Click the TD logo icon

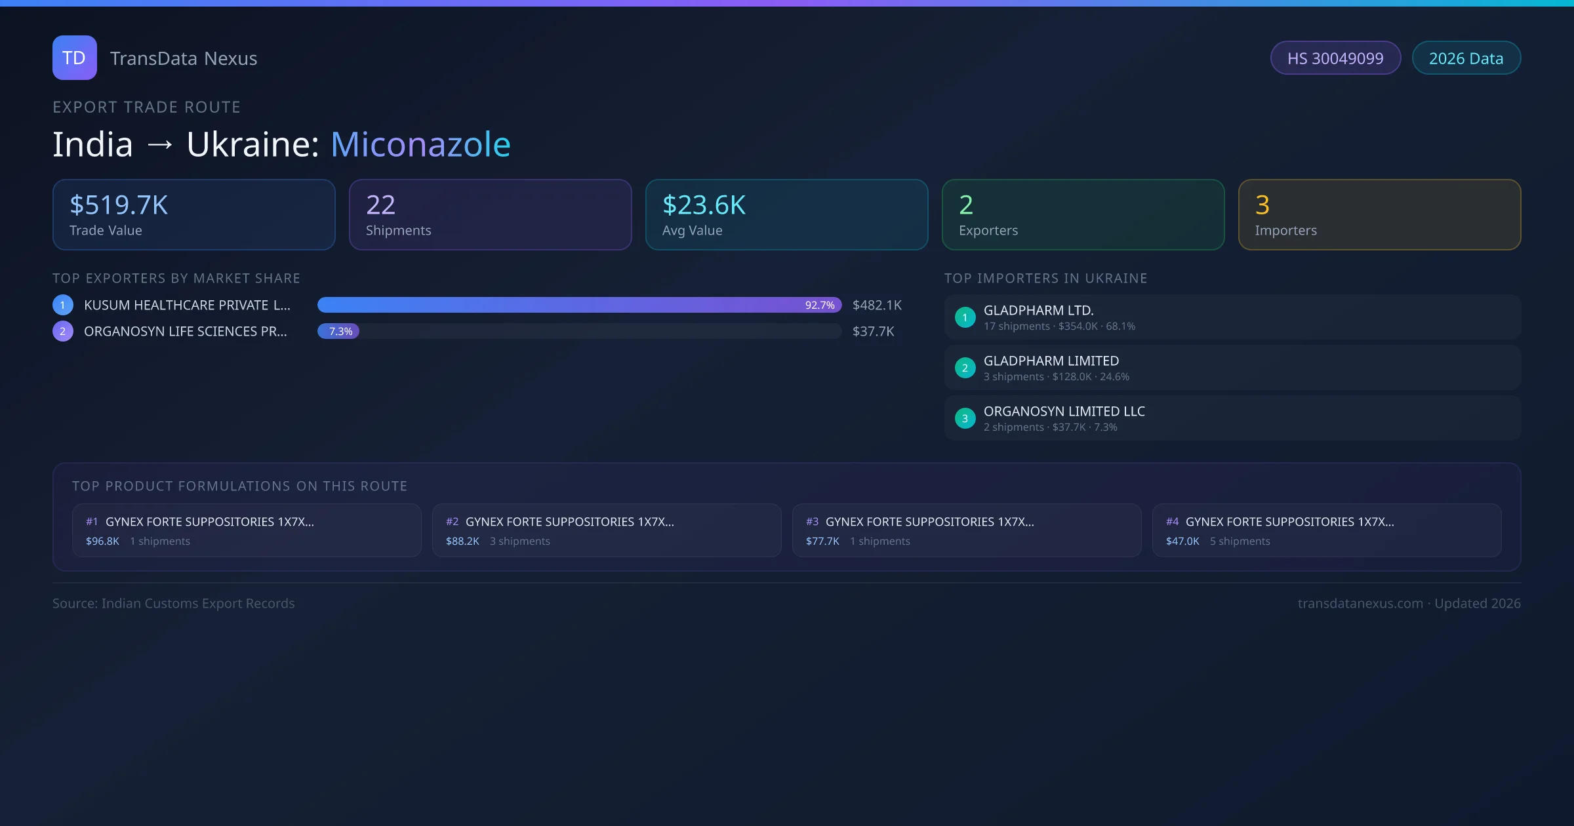click(x=74, y=58)
